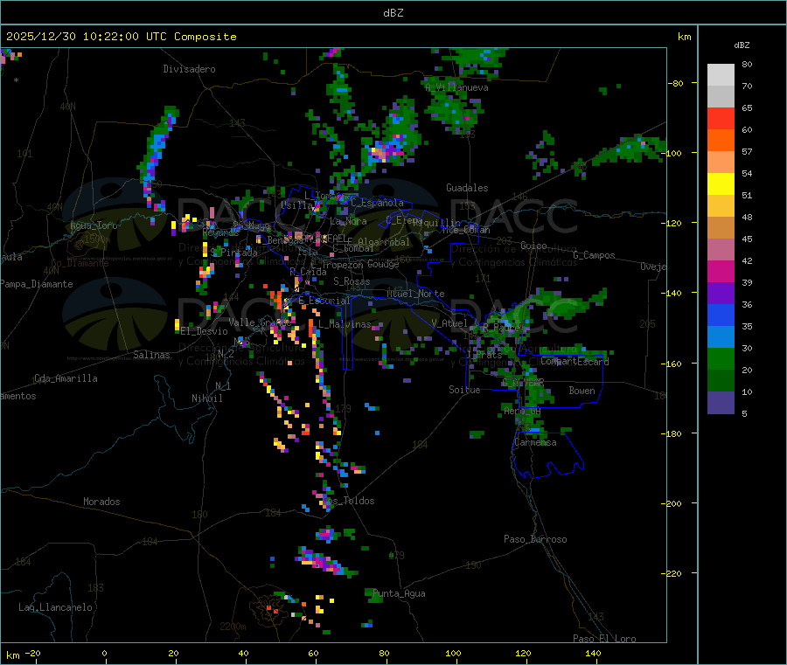Image resolution: width=787 pixels, height=665 pixels.
Task: Click the Paso_Barroso map label
Action: [535, 539]
